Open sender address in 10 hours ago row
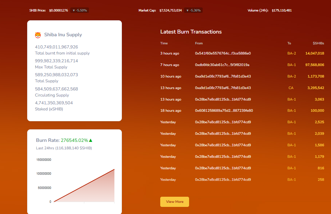 [223, 76]
